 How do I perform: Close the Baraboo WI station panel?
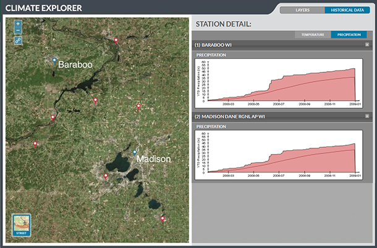pos(367,45)
